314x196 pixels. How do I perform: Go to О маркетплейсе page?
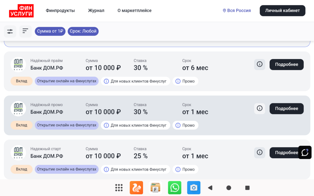click(x=134, y=11)
